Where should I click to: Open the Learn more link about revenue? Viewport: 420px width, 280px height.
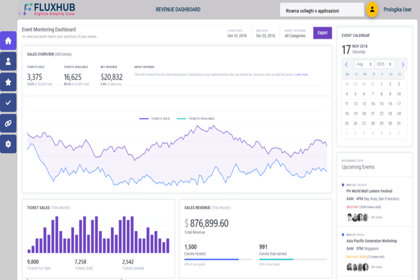click(301, 75)
